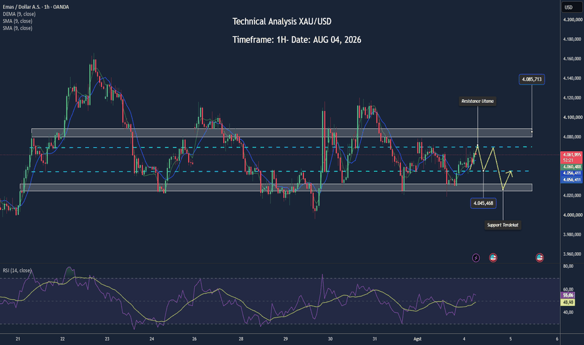Click the Agst month label on time axis
Image resolution: width=584 pixels, height=345 pixels.
coord(417,339)
